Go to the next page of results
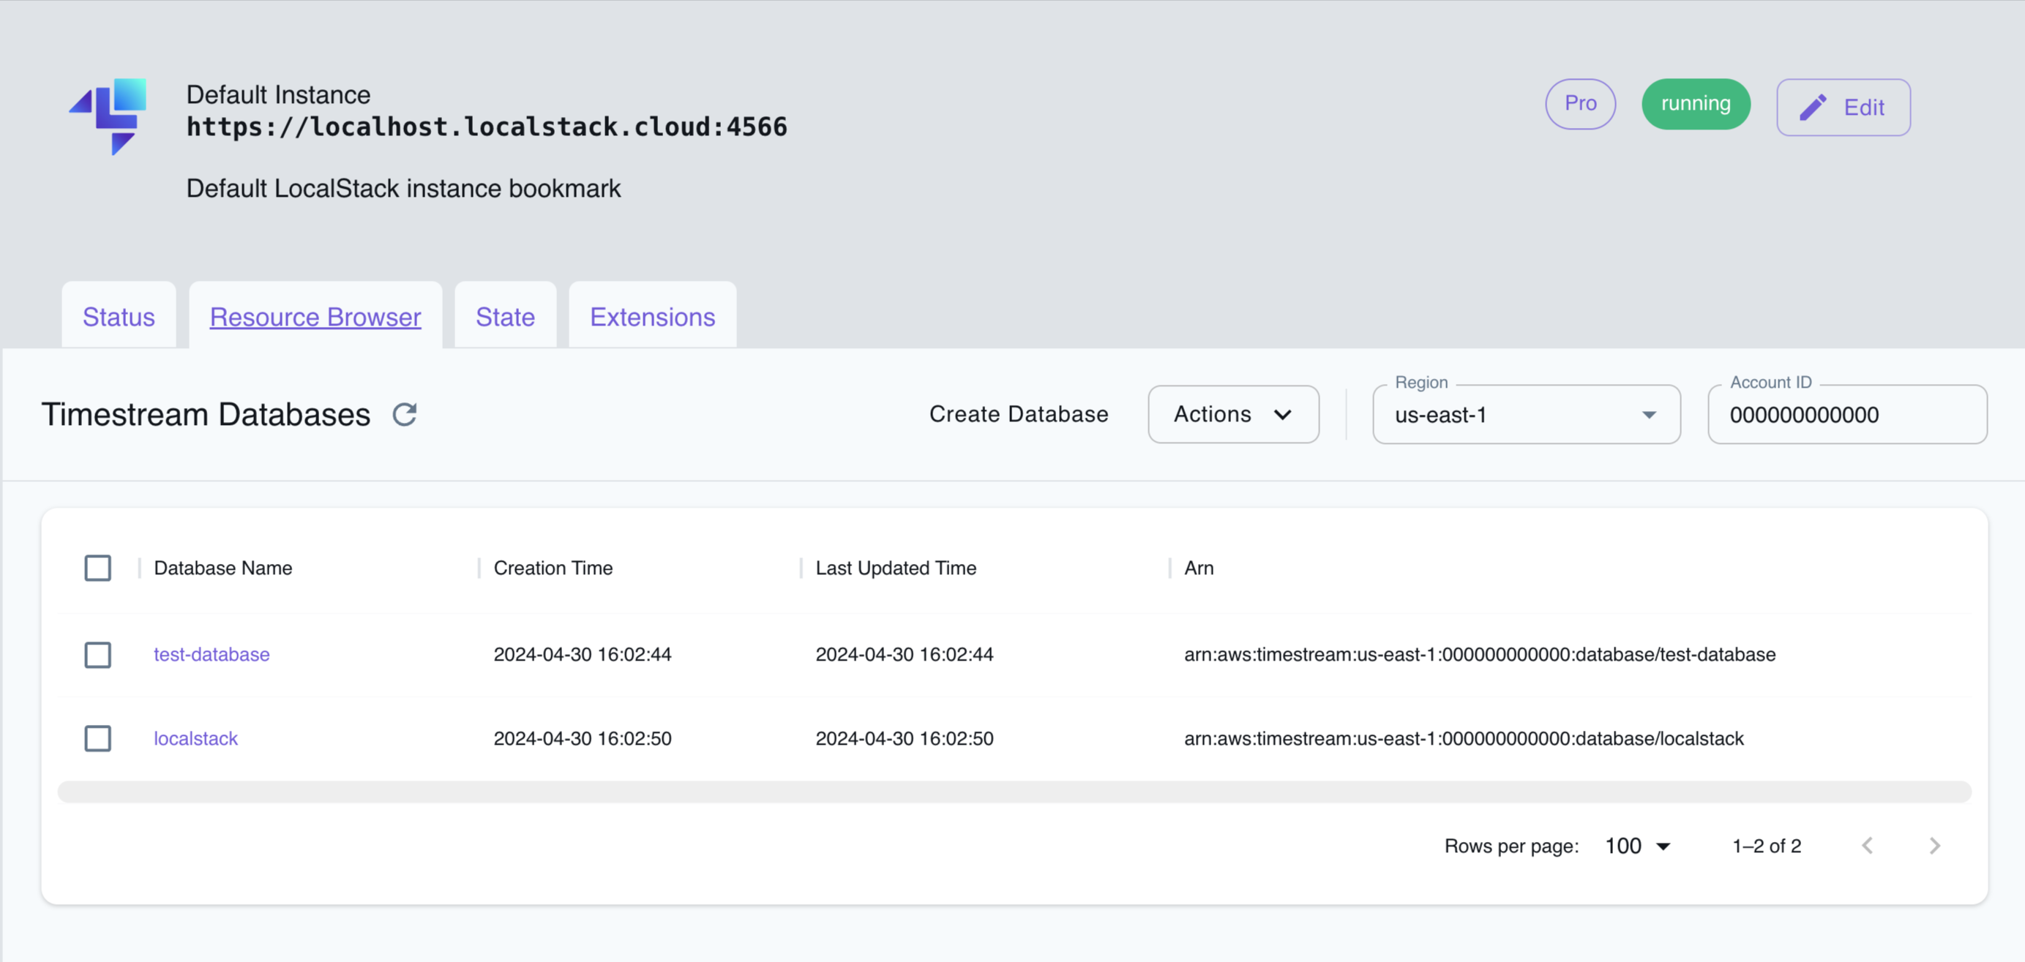 pyautogui.click(x=1936, y=846)
